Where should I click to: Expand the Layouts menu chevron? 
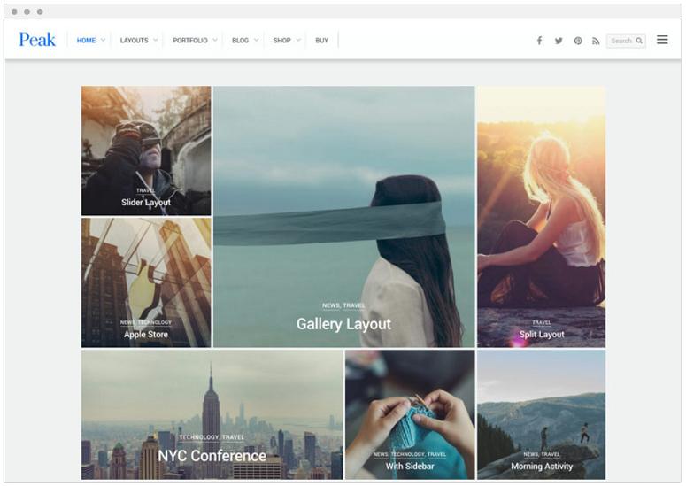[155, 40]
